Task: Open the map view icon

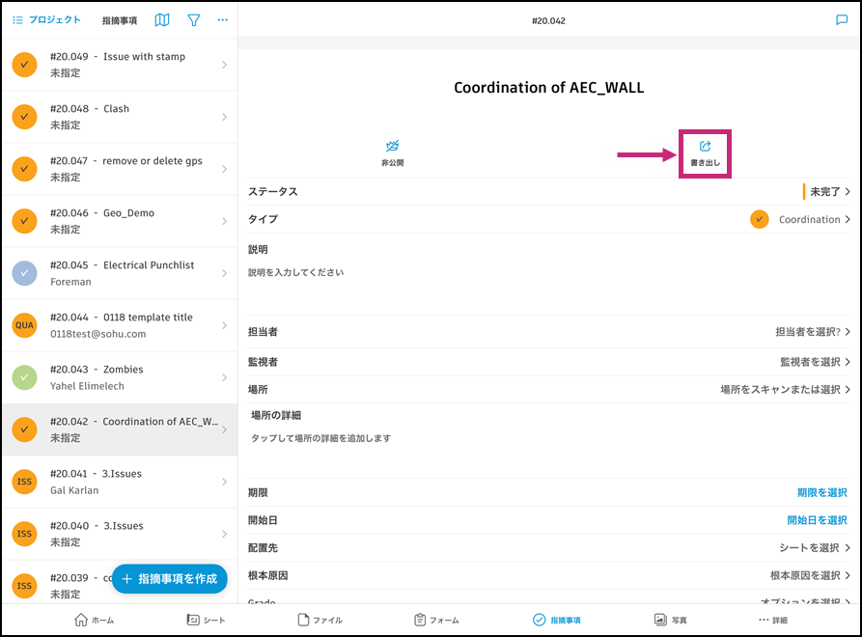Action: (162, 20)
